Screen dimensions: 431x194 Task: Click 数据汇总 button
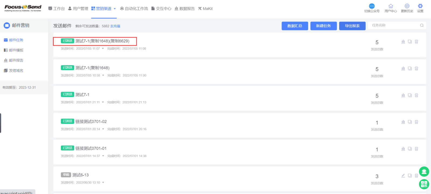(x=295, y=26)
